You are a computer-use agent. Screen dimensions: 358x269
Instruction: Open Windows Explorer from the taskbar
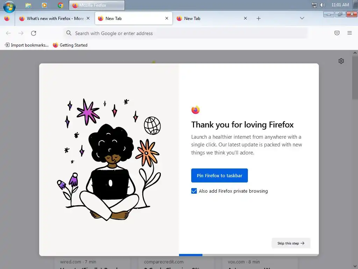point(28,5)
